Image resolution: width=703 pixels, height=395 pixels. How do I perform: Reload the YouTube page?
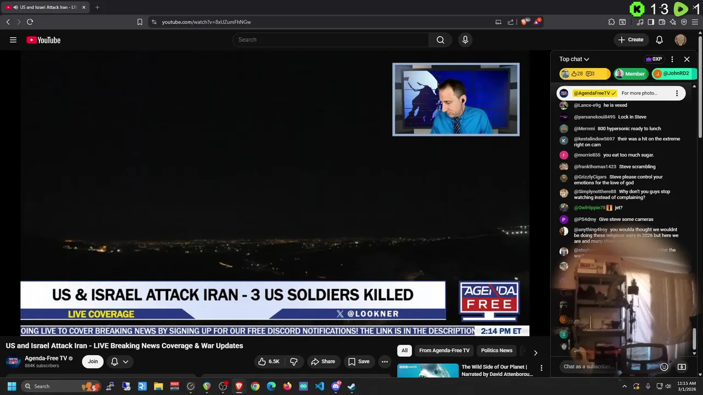point(30,22)
